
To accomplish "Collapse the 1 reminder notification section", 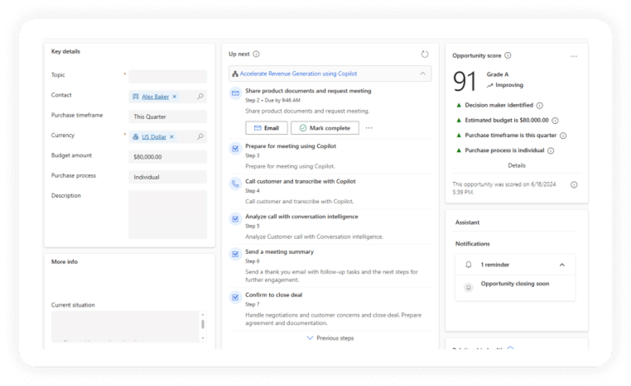I will coord(562,265).
